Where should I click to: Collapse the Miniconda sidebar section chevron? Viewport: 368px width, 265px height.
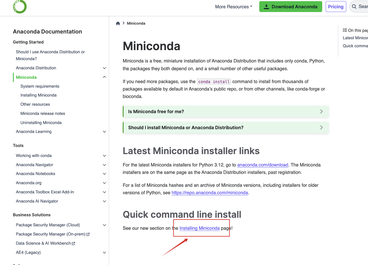coord(104,77)
